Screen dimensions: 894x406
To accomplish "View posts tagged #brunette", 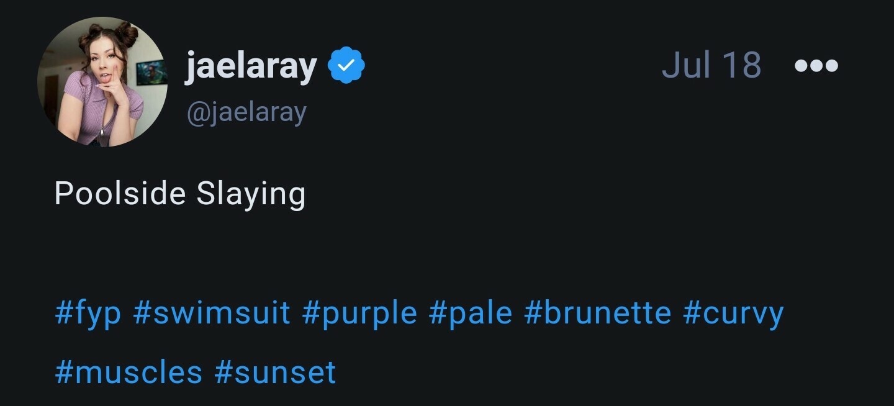I will pos(598,313).
